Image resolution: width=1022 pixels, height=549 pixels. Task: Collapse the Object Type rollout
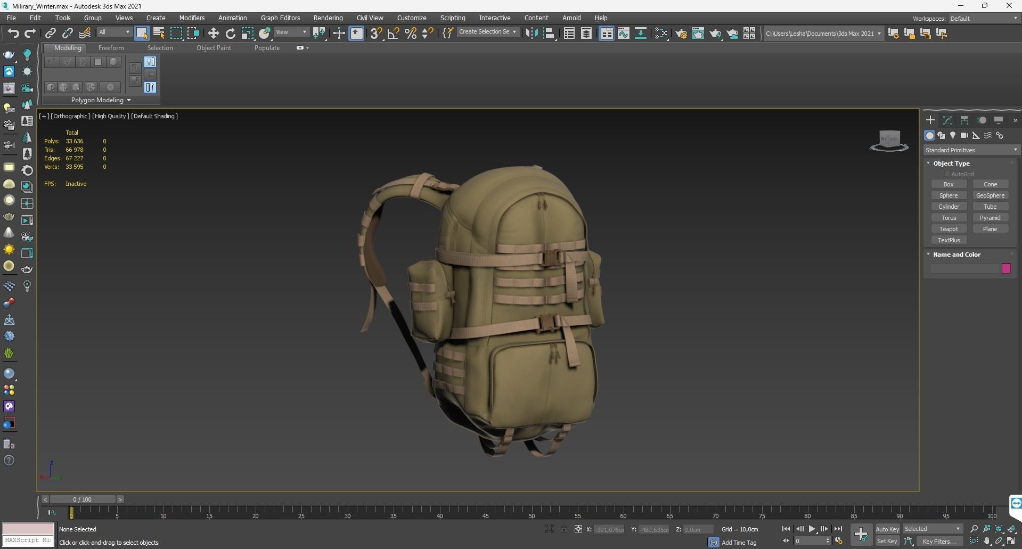click(x=928, y=163)
